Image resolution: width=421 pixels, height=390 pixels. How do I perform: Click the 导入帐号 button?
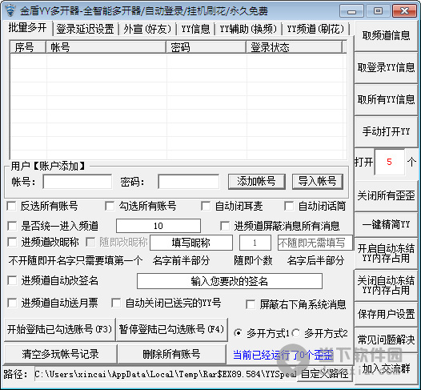[x=318, y=182]
